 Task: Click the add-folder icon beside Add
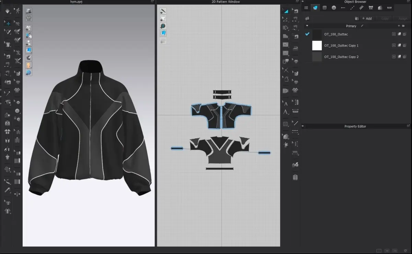pyautogui.click(x=357, y=19)
